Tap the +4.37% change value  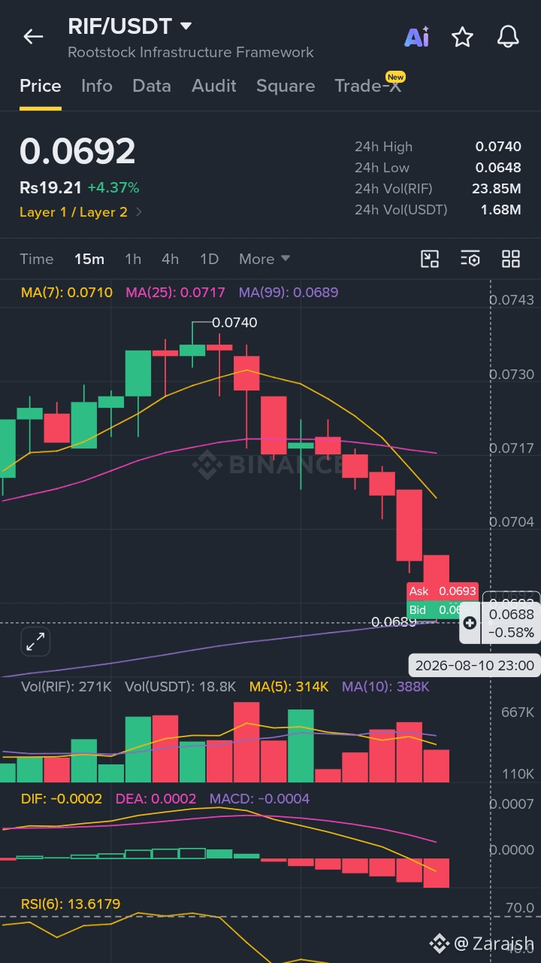tap(113, 188)
